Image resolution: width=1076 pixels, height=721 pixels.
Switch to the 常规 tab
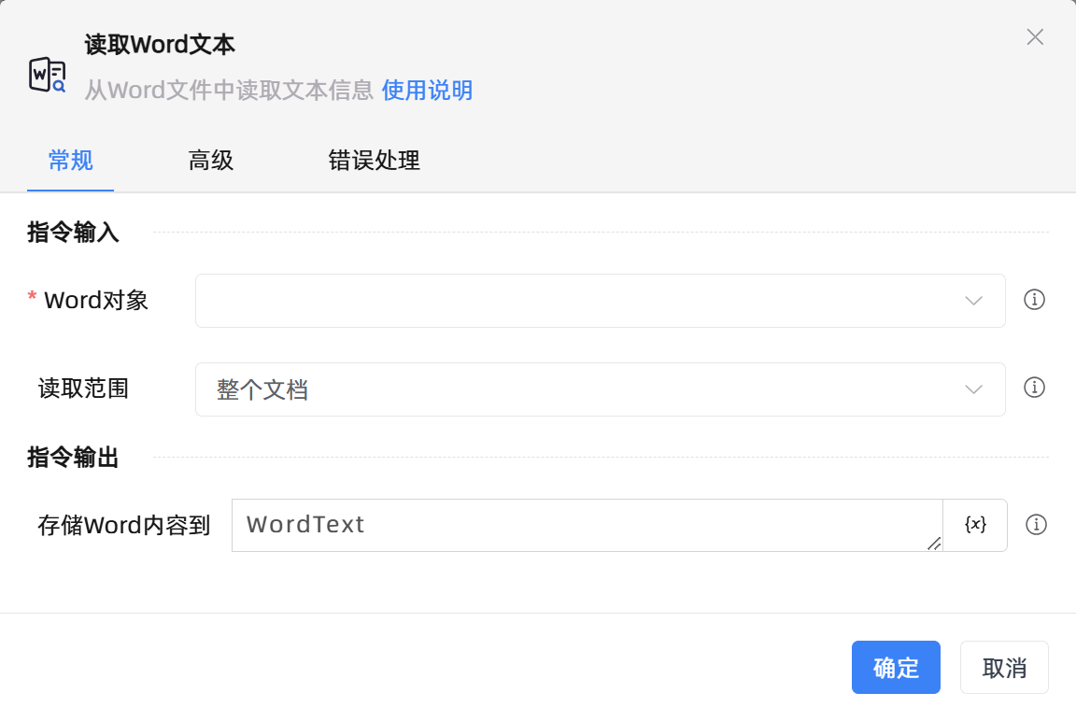coord(71,161)
